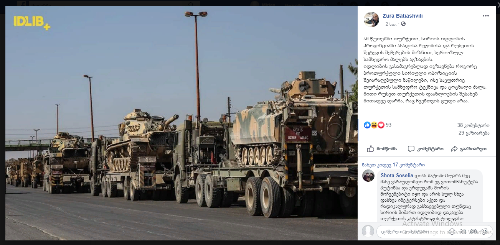Open the 93 reactions count
The height and width of the screenshot is (245, 500).
(x=389, y=125)
